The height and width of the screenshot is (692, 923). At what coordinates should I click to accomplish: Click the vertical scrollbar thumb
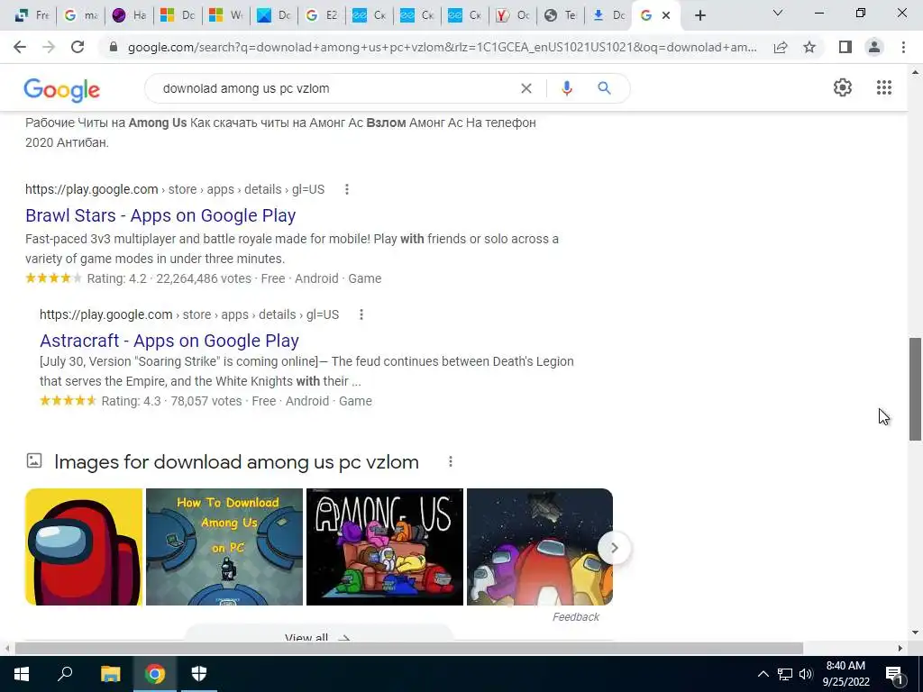tap(916, 389)
